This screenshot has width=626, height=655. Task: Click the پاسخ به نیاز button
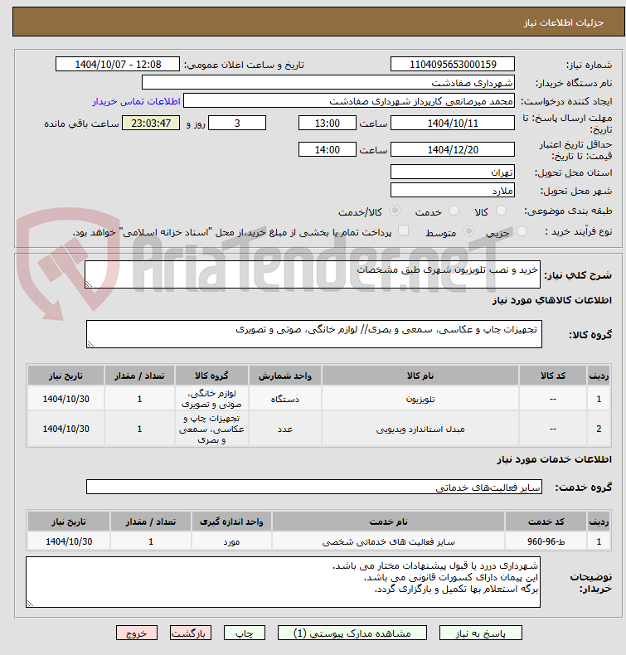[480, 633]
